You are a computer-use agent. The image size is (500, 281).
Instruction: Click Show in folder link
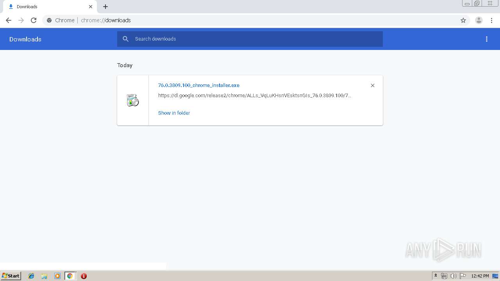174,113
